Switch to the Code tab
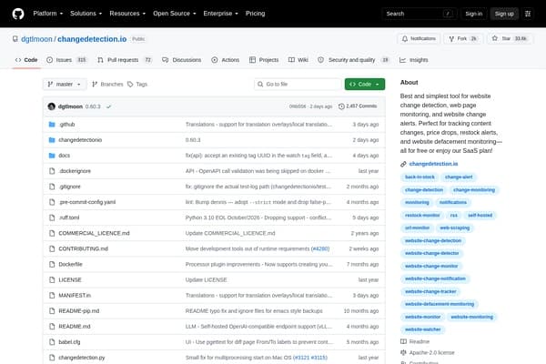The image size is (546, 364). click(26, 60)
